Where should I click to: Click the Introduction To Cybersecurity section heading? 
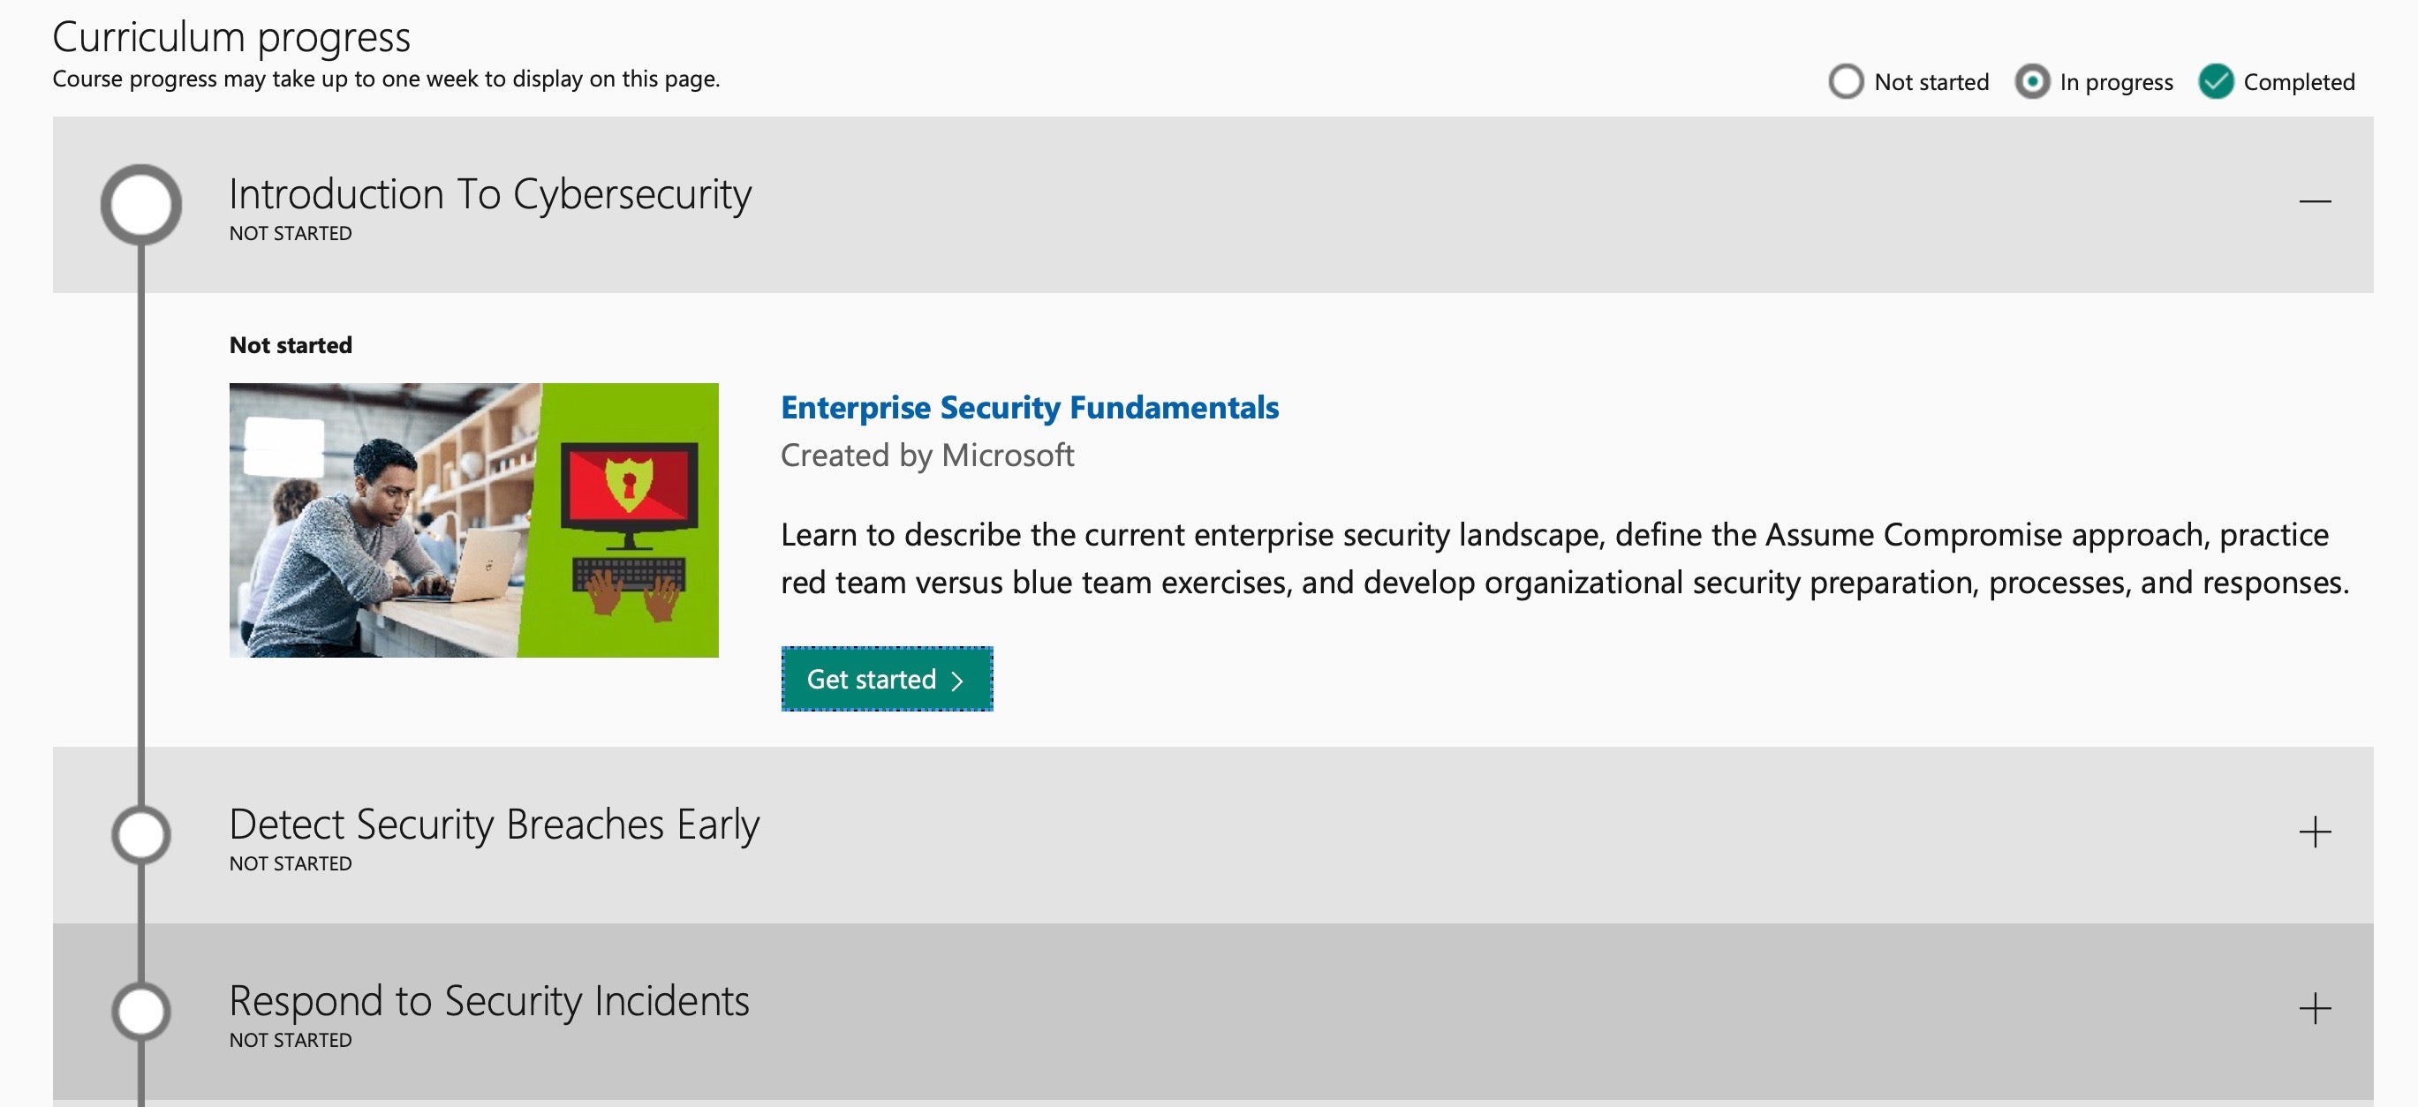coord(490,194)
